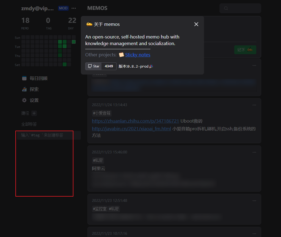Click the 0 TAG counter
This screenshot has height=237, width=281.
[x=48, y=23]
